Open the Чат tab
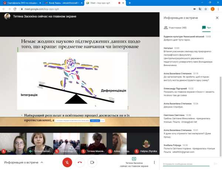Image resolution: width=222 pixels, height=170 pixels. pyautogui.click(x=206, y=28)
